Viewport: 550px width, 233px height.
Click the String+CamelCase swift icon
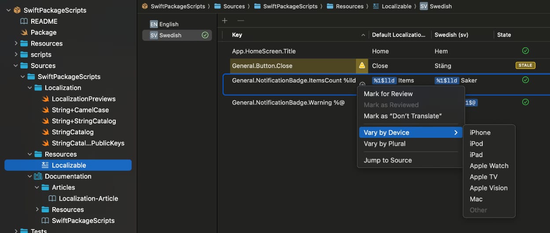45,110
